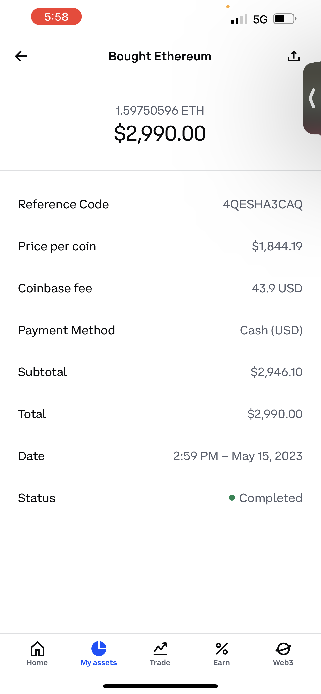321x694 pixels.
Task: Tap the reference code 4QESHA3CAQ
Action: click(263, 204)
